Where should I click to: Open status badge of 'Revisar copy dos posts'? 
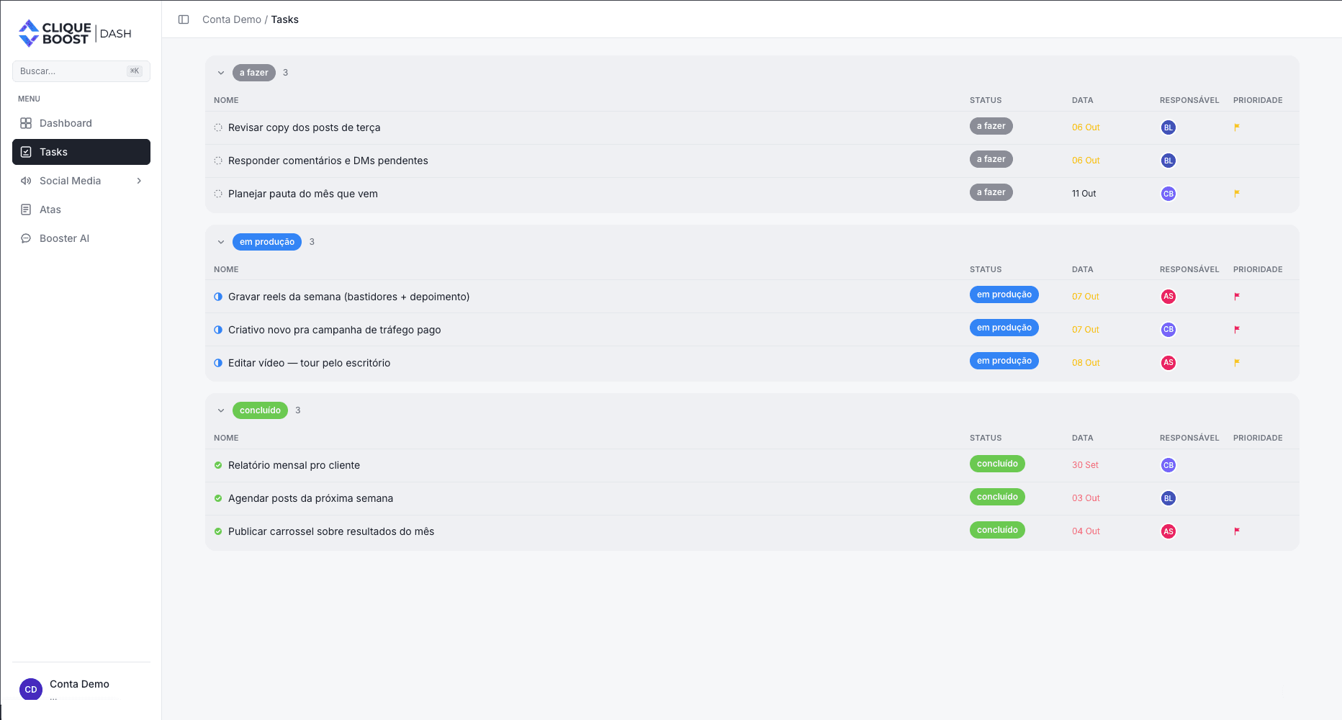pyautogui.click(x=991, y=126)
